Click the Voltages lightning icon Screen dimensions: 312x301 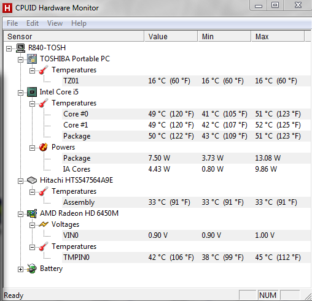point(44,224)
